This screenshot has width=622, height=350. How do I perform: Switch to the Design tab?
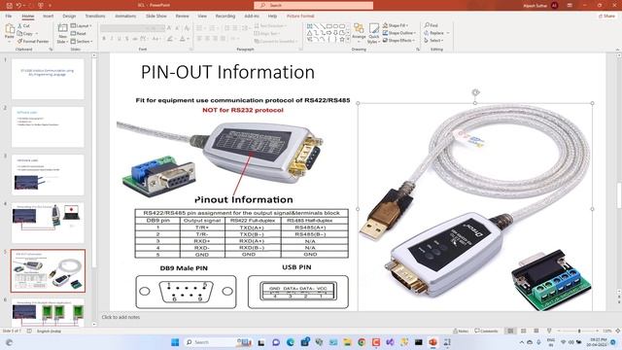[x=69, y=17]
